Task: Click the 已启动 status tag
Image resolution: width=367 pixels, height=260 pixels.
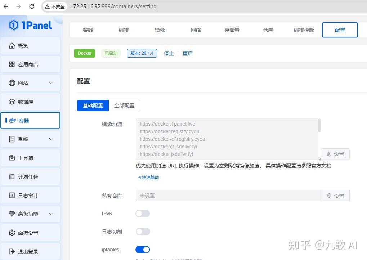Action: (111, 53)
